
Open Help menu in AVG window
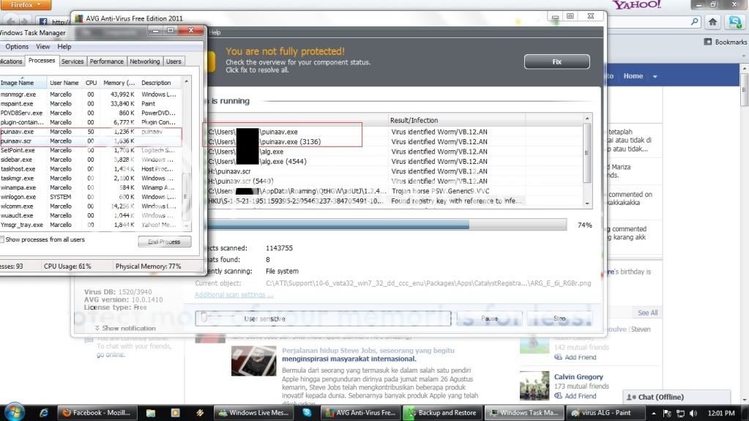point(215,32)
